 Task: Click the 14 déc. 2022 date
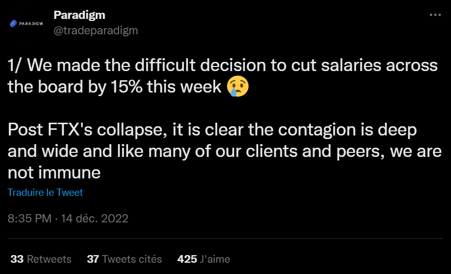(94, 219)
